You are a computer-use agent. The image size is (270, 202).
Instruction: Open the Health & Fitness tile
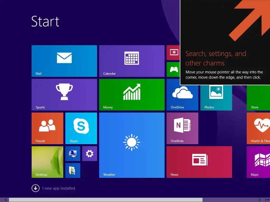tap(258, 128)
